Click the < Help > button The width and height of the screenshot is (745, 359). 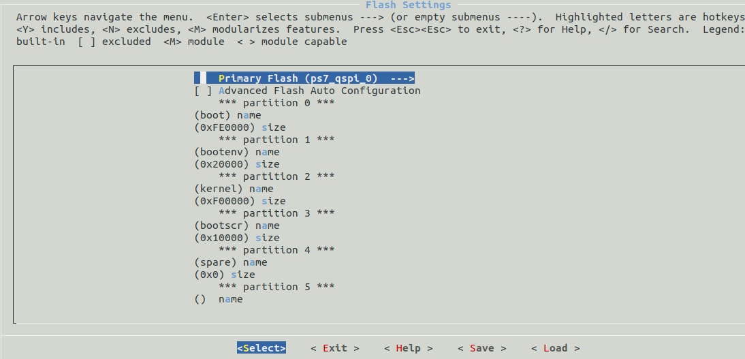(x=408, y=348)
